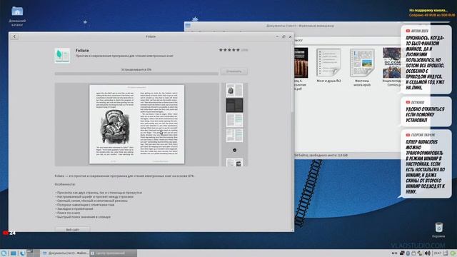Open the start menu icon on taskbar
457x257 pixels.
click(x=4, y=253)
